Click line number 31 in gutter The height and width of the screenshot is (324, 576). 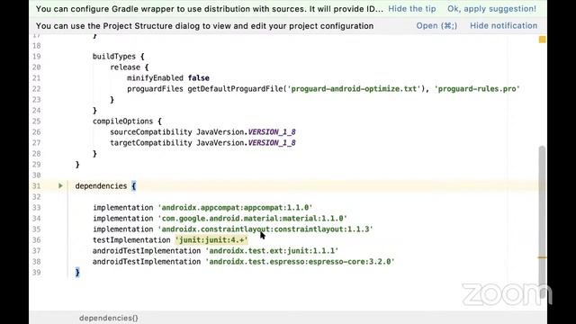tap(36, 186)
